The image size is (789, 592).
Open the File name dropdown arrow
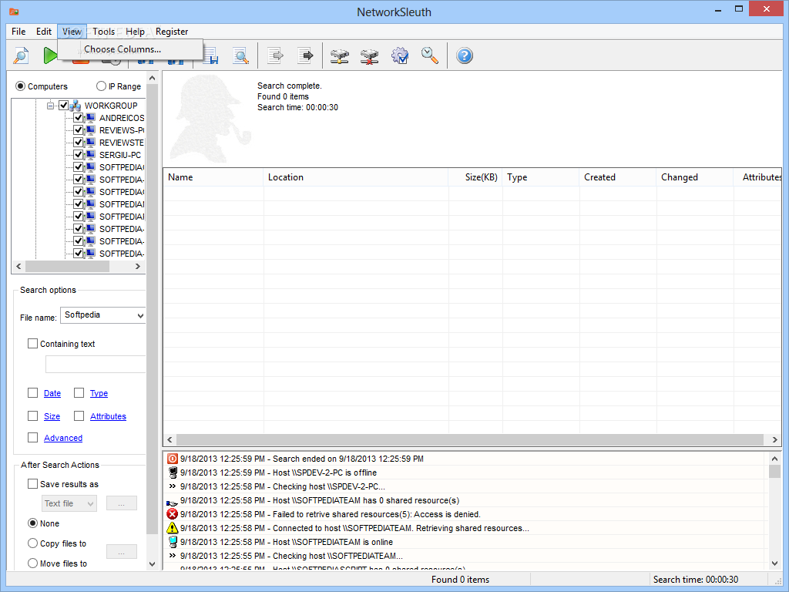(140, 315)
